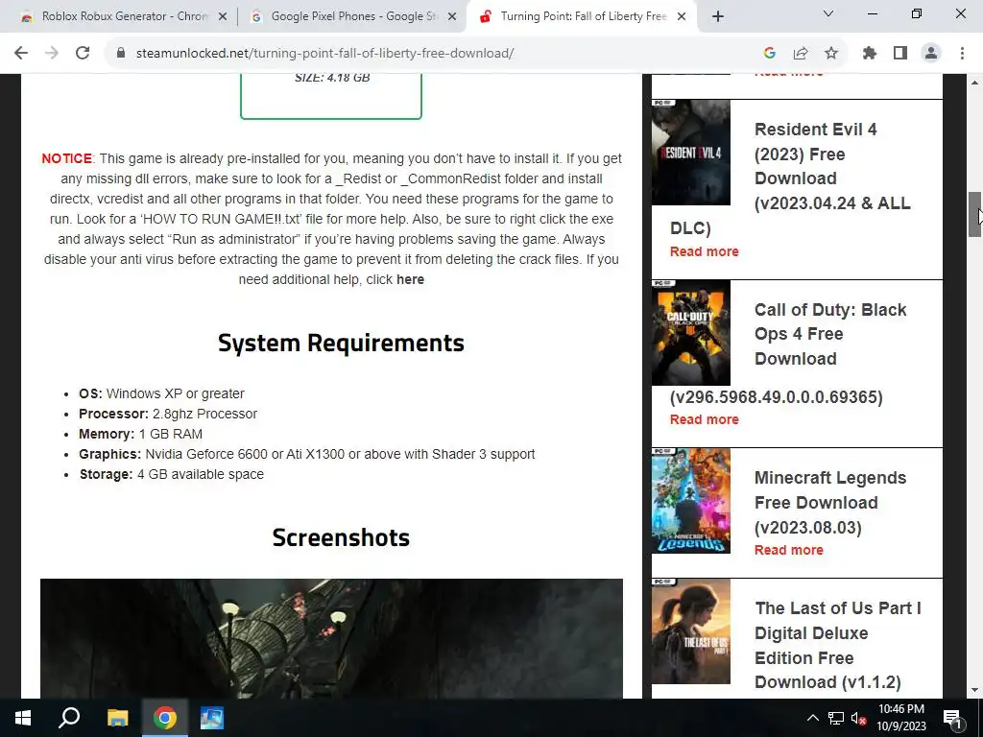Click Read more under Minecraft Legends

click(789, 550)
